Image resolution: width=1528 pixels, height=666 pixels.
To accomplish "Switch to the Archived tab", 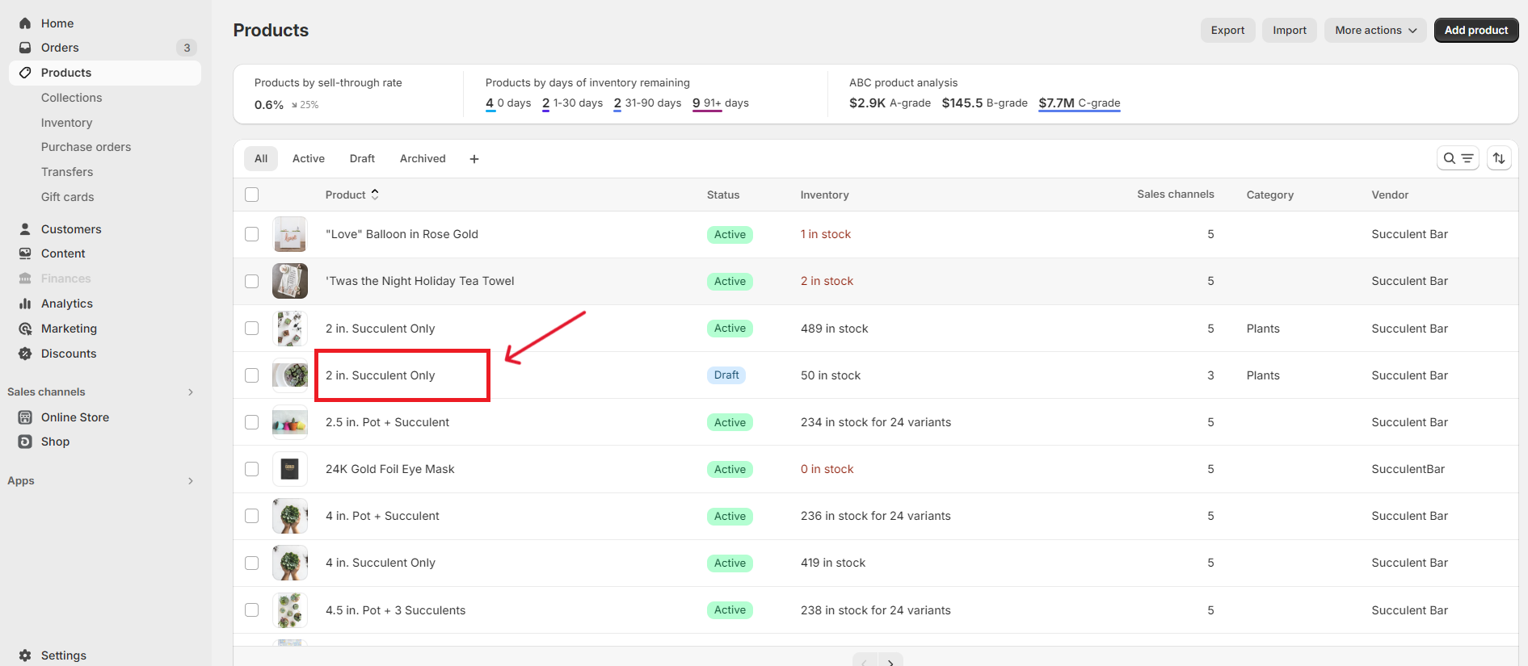I will (x=423, y=158).
